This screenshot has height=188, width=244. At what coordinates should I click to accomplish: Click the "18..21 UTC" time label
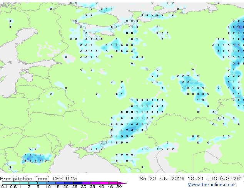point(202,179)
